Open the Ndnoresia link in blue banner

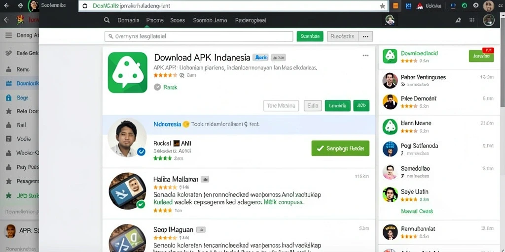[x=167, y=124]
